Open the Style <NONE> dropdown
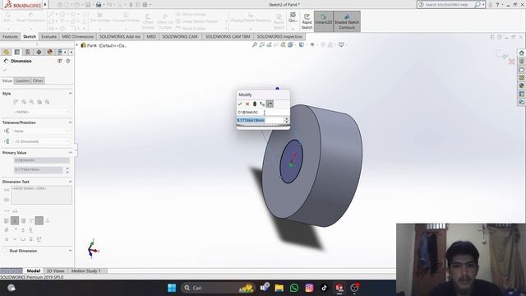Viewport: 526px width, 296px height. (x=42, y=112)
